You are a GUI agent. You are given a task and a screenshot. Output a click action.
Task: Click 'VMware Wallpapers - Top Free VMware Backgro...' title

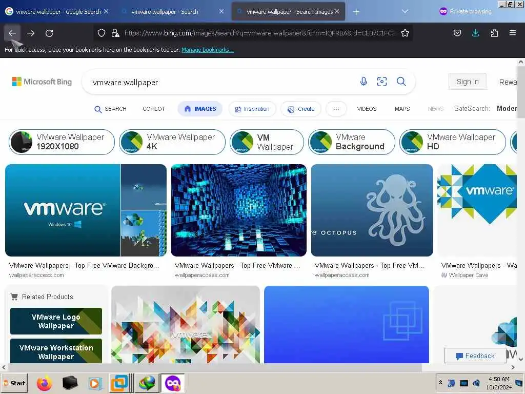pos(84,266)
